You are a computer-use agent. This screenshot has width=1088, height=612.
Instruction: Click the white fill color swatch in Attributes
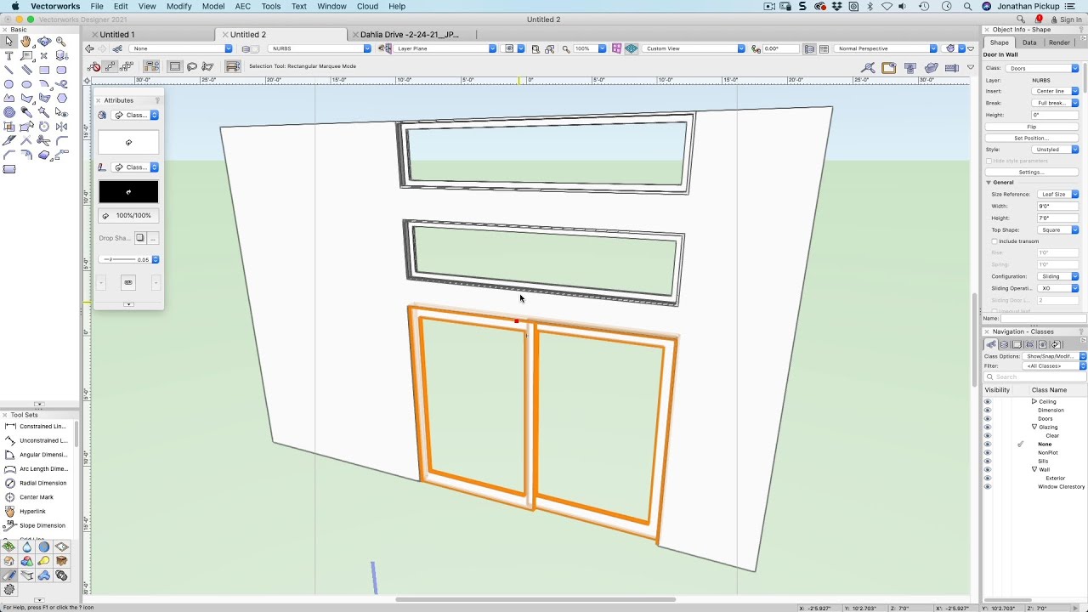[128, 143]
